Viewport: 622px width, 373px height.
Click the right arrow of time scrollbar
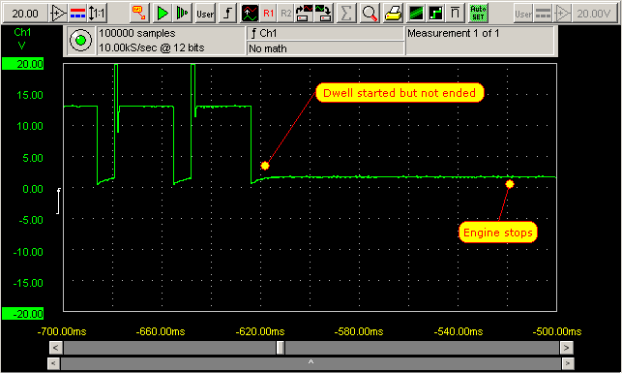(x=566, y=348)
